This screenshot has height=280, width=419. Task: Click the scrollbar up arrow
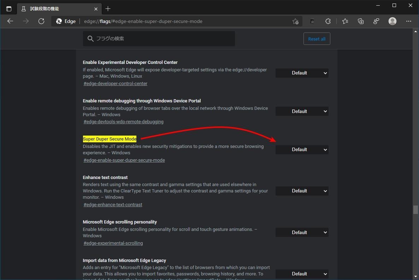point(415,31)
